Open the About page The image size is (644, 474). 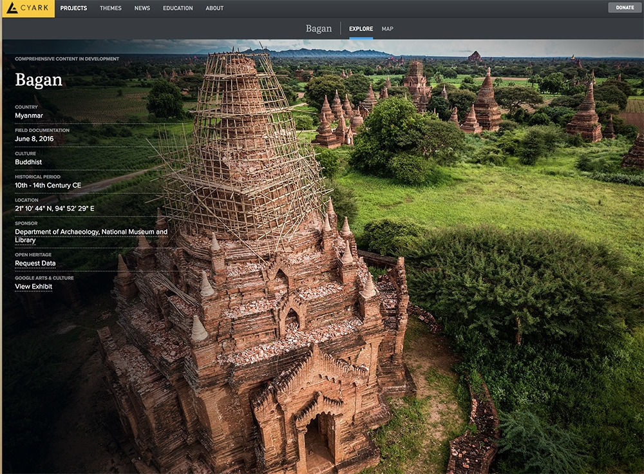tap(214, 8)
